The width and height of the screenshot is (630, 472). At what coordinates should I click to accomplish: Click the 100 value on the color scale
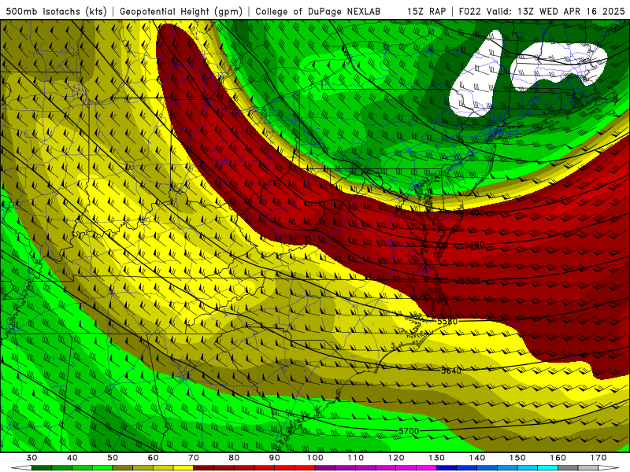point(315,458)
